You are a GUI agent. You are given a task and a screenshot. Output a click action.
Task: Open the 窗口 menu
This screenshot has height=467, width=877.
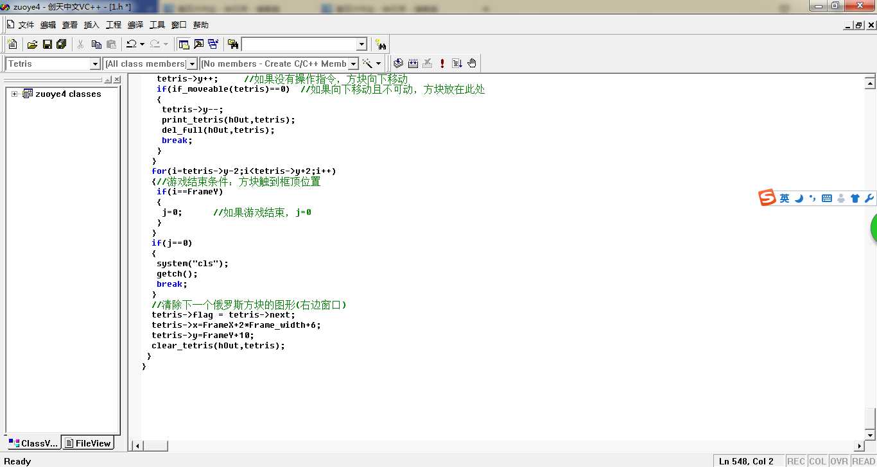pos(179,25)
